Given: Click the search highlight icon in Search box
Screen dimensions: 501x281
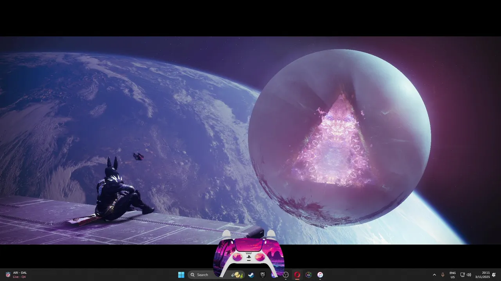Looking at the screenshot, I should (237, 275).
